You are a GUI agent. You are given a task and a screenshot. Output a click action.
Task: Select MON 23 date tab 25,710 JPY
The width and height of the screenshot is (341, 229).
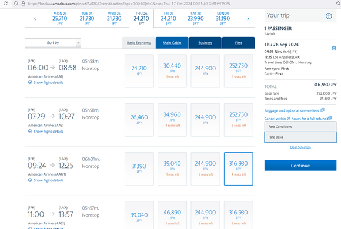click(x=60, y=18)
